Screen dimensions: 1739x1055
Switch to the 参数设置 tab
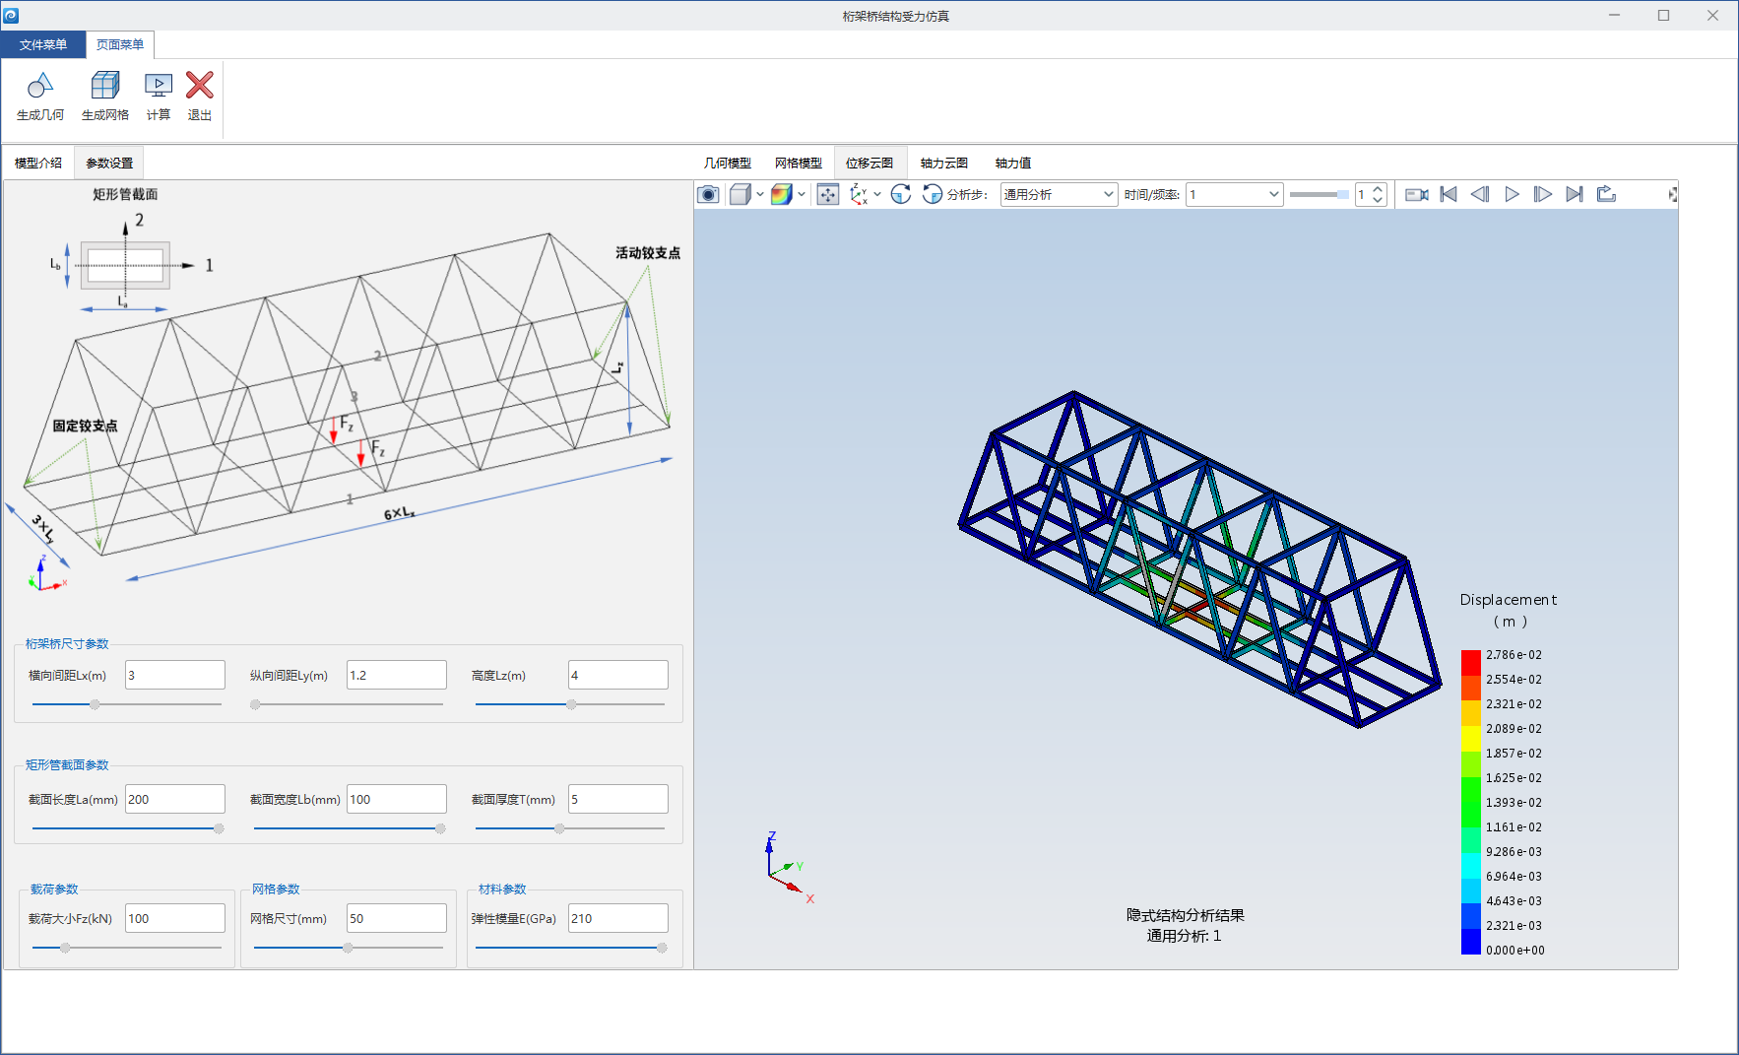(x=109, y=163)
